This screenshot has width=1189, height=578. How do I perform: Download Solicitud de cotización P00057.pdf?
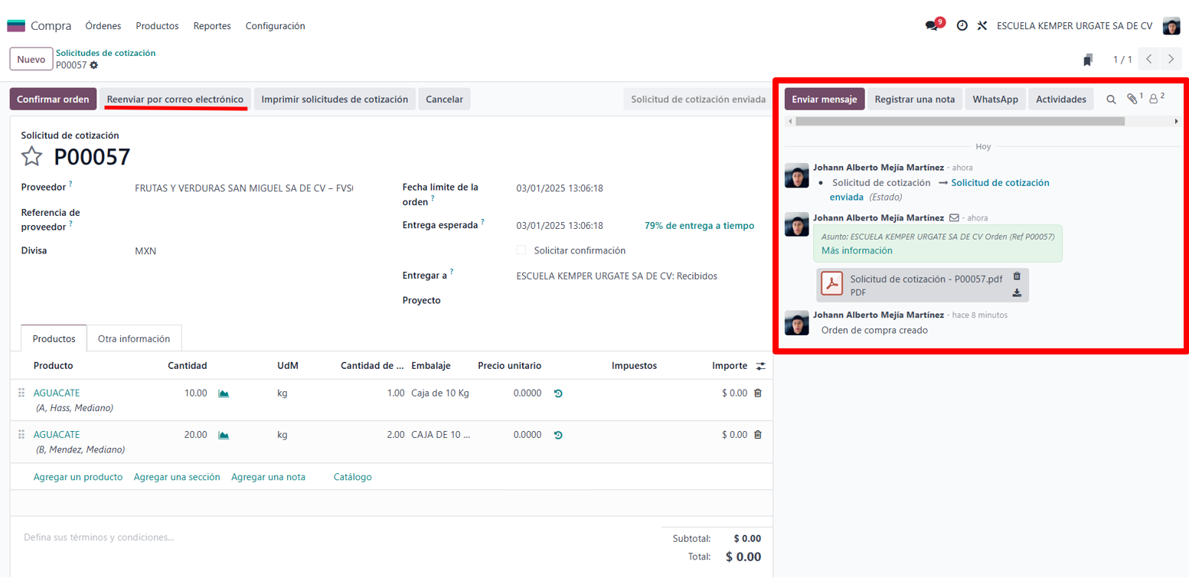click(x=1017, y=292)
